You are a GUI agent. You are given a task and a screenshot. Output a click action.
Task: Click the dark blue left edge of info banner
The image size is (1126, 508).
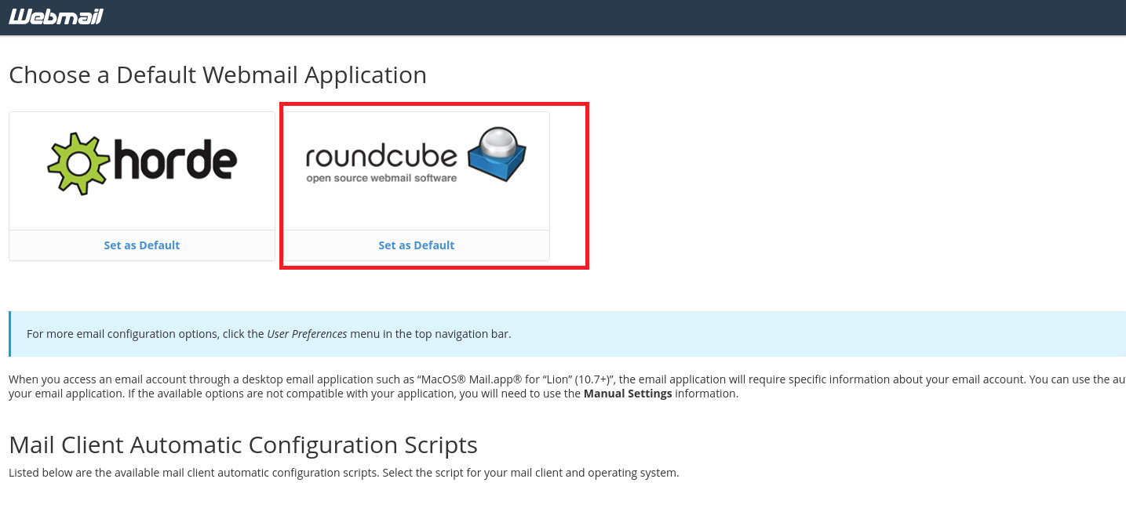click(x=10, y=334)
